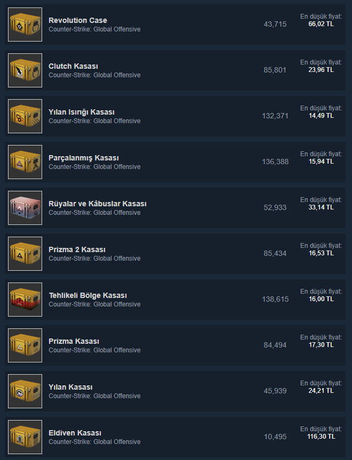This screenshot has width=352, height=460.
Task: Click the 66,02 TL lowest price
Action: point(321,24)
